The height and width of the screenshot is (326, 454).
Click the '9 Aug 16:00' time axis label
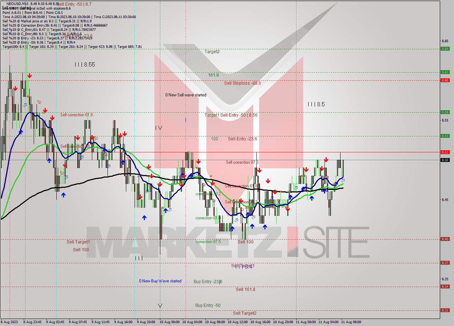(x=124, y=322)
